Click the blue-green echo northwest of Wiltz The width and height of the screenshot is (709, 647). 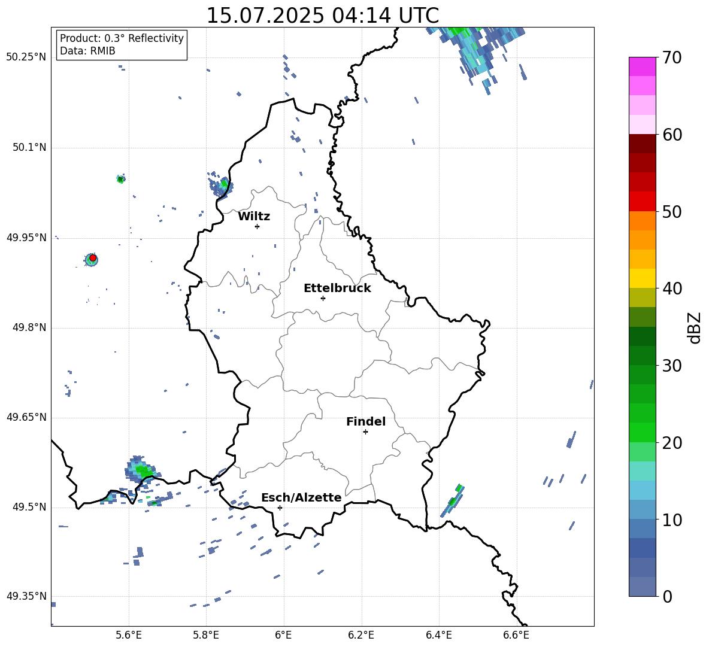point(221,185)
